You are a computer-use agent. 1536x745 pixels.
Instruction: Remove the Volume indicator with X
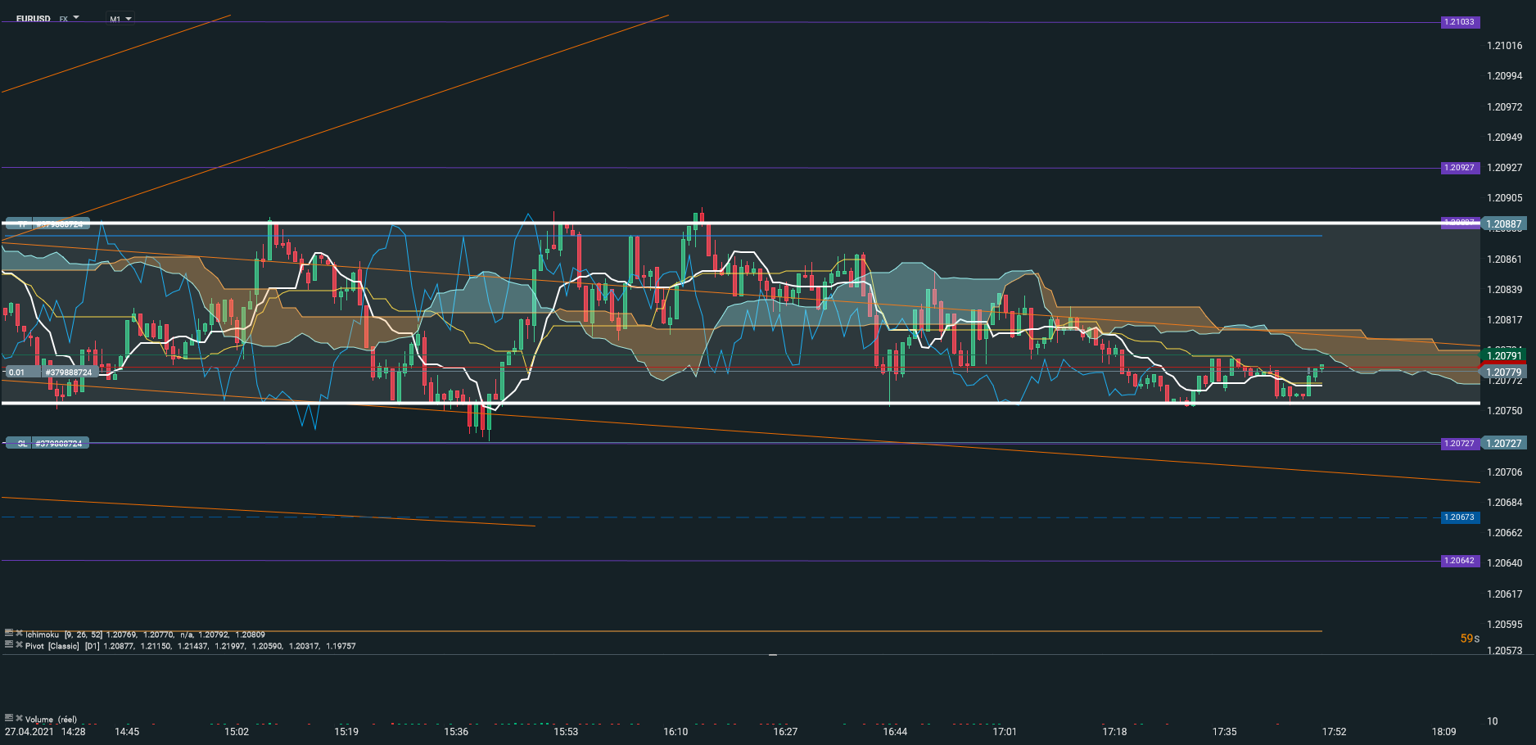[19, 718]
